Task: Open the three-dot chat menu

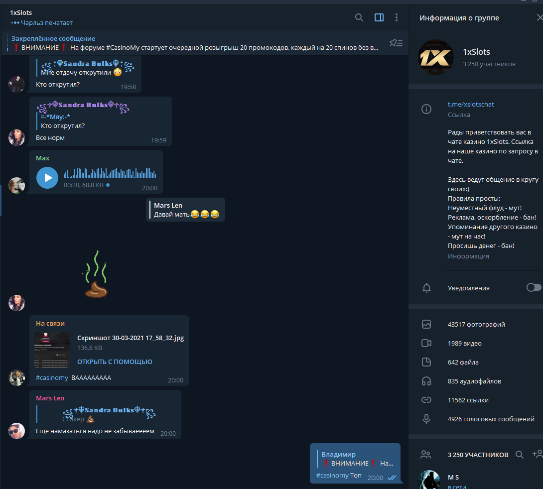Action: coord(397,17)
